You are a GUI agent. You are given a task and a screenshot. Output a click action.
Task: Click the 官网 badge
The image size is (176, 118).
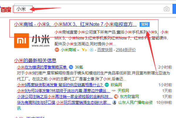pos(145,24)
